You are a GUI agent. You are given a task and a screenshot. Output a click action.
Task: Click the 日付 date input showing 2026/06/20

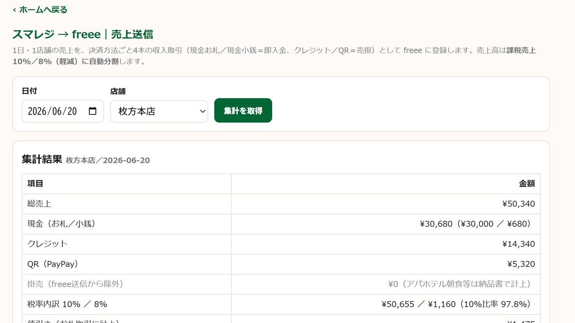pos(63,111)
